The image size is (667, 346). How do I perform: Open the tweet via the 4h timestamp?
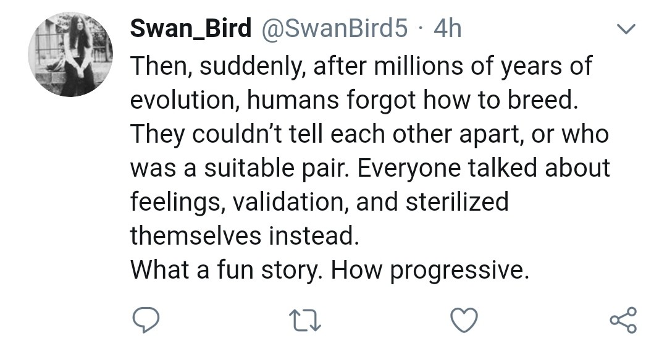point(448,29)
